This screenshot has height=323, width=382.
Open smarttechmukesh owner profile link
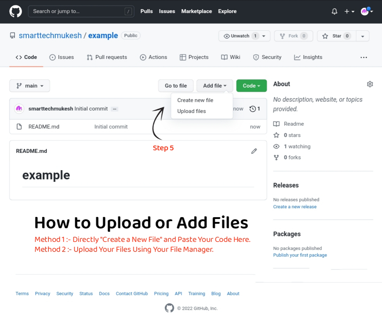(x=50, y=35)
